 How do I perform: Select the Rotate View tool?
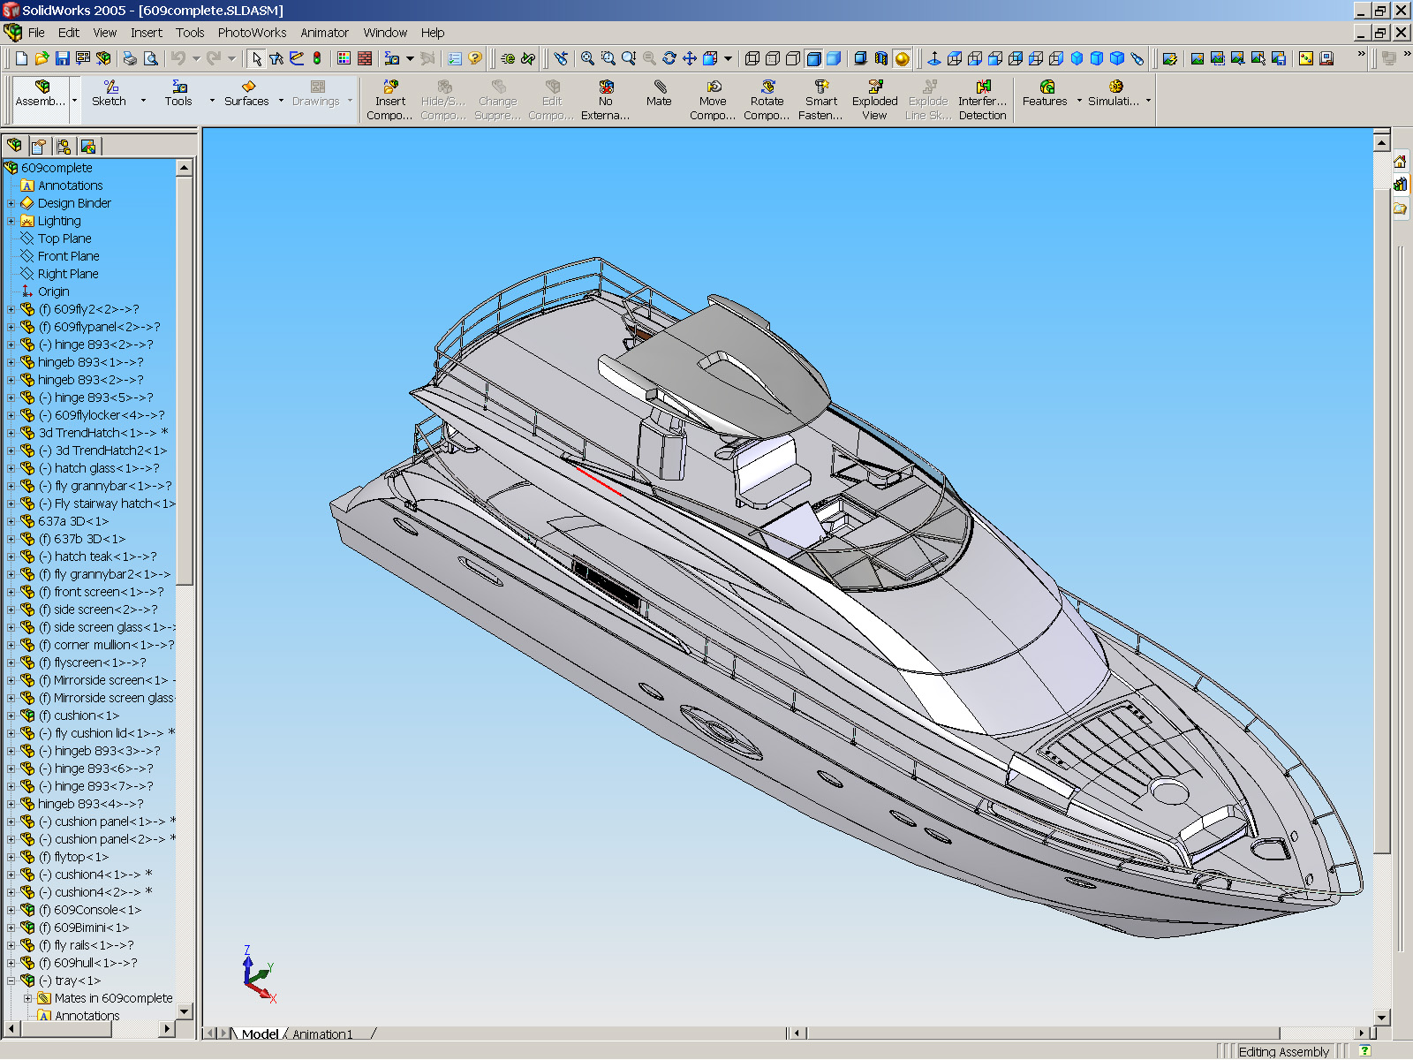pyautogui.click(x=670, y=60)
